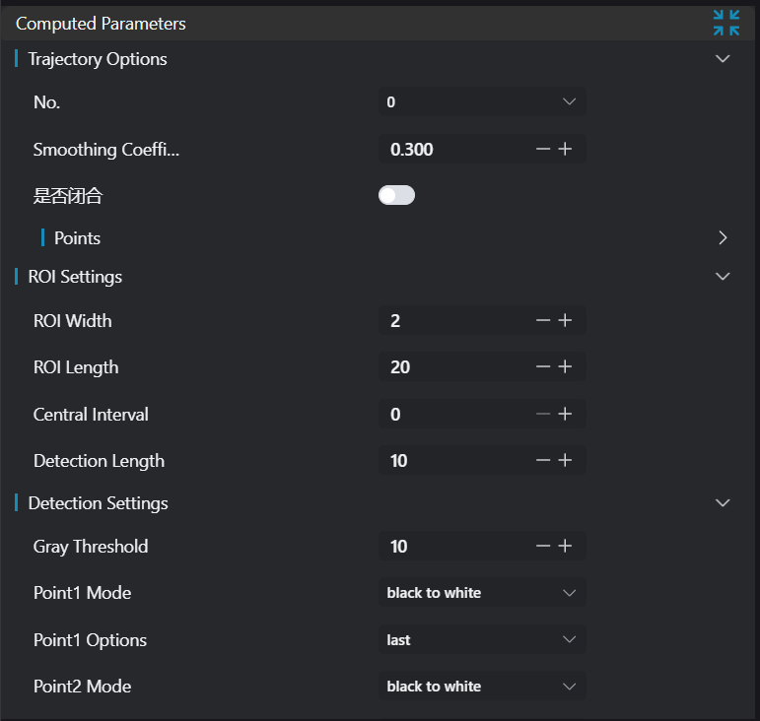Collapse the ROI Settings section
The height and width of the screenshot is (721, 760).
723,277
